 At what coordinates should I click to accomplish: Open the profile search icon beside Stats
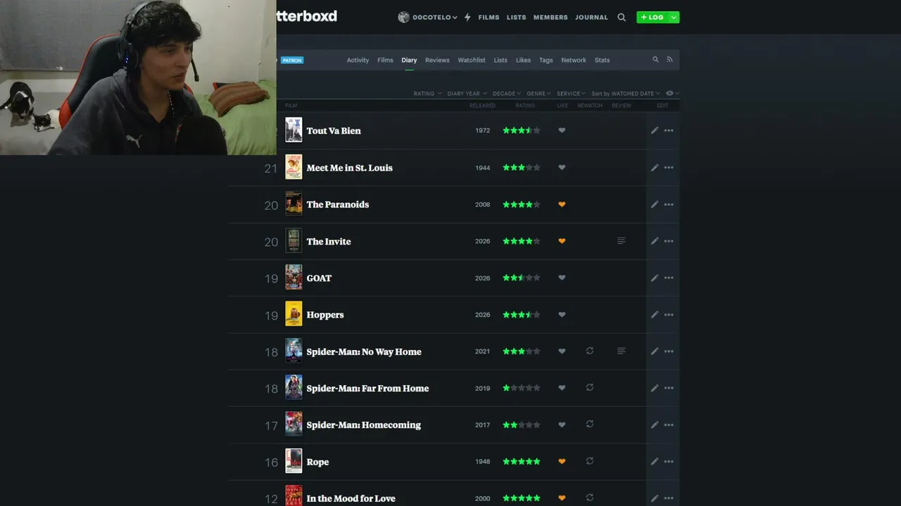pyautogui.click(x=655, y=60)
